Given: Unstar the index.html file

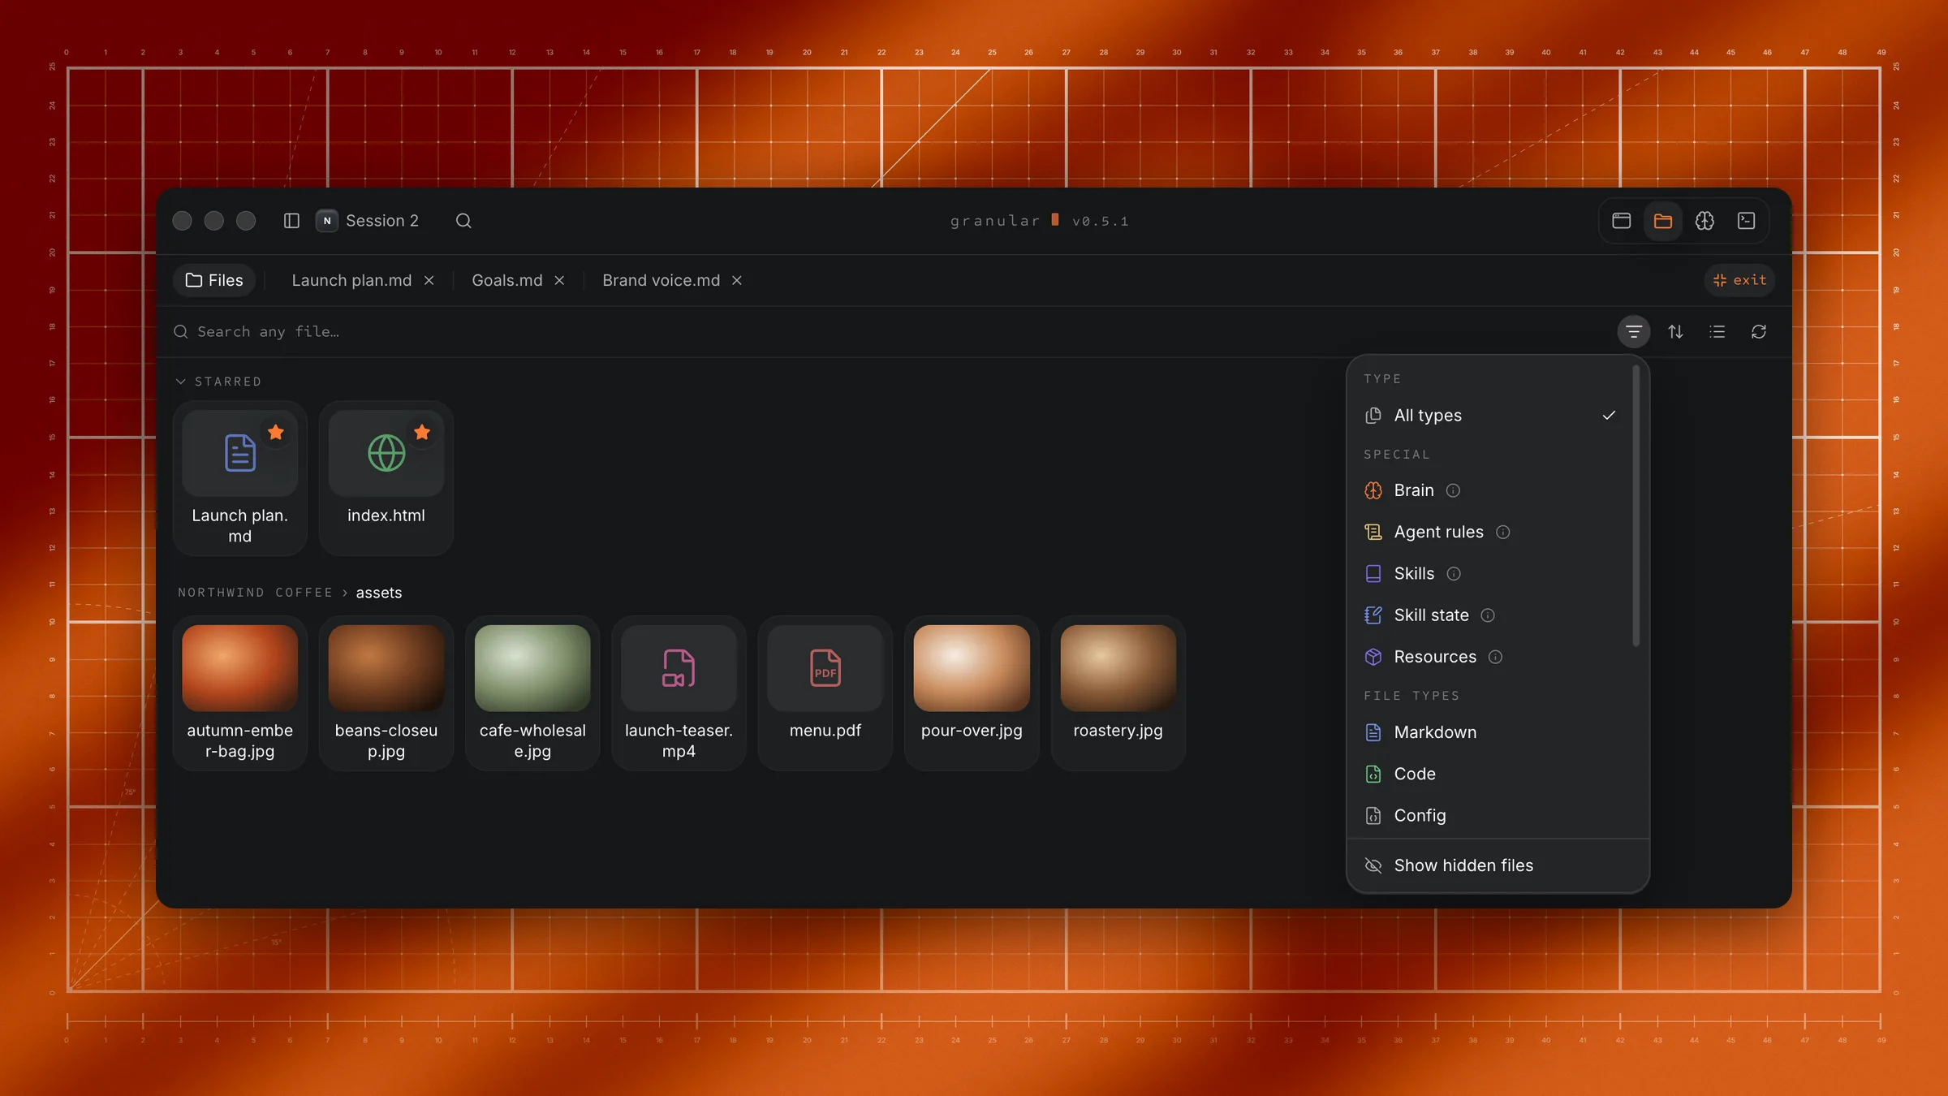Looking at the screenshot, I should tap(422, 432).
